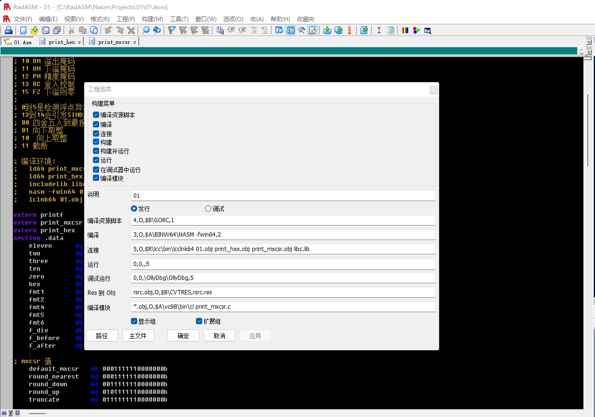
Task: Click the hammer Build toolbar icon
Action: point(301,30)
